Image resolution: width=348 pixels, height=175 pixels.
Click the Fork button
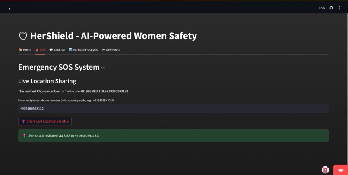tap(322, 8)
